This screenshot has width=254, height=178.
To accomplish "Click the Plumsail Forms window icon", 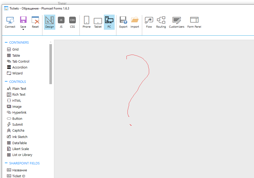I will pos(6,8).
